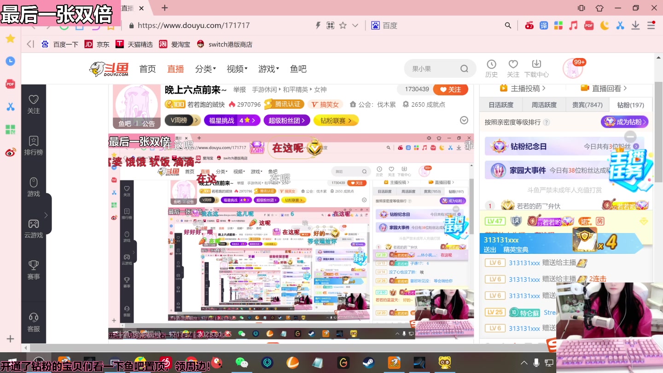Open 鱼吧 from the Douyu navigation
Screen dimensions: 663x373
pyautogui.click(x=297, y=69)
